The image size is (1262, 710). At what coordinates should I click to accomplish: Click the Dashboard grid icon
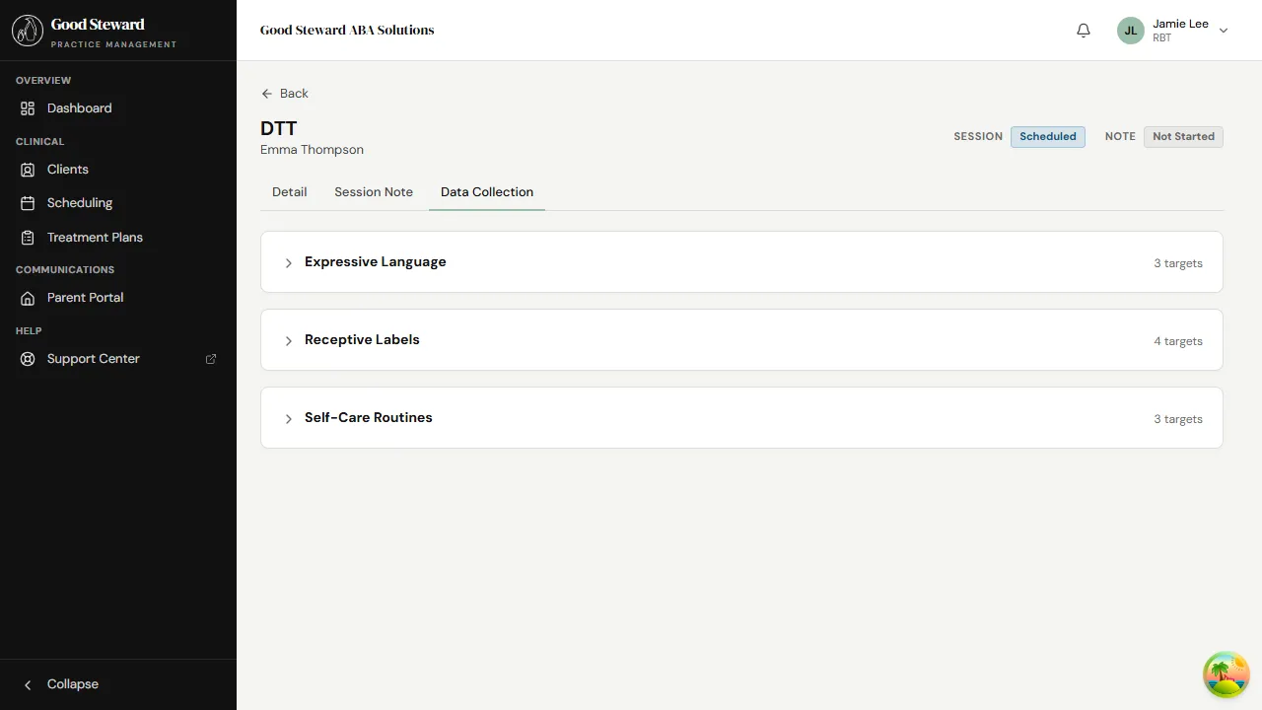point(28,108)
